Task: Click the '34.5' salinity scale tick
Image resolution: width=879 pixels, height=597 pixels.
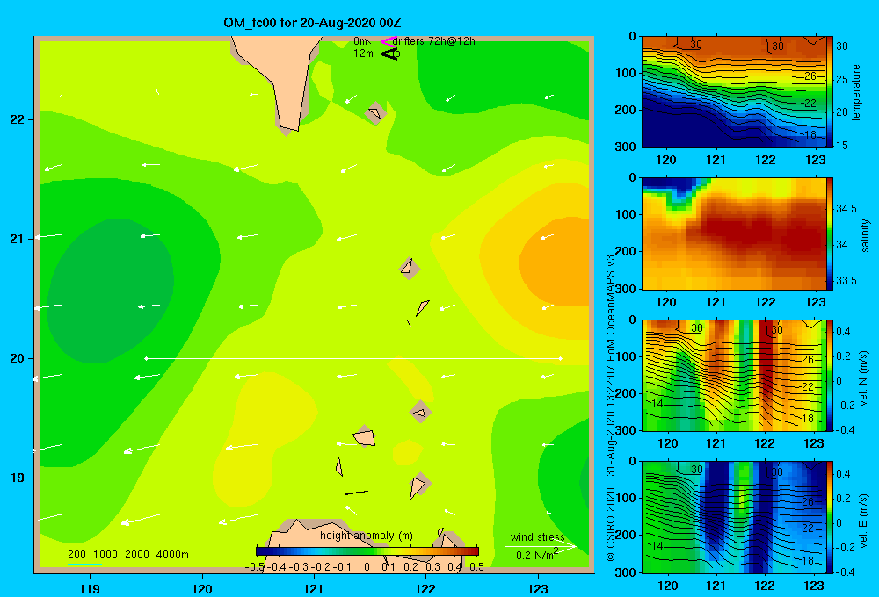Action: (x=846, y=209)
